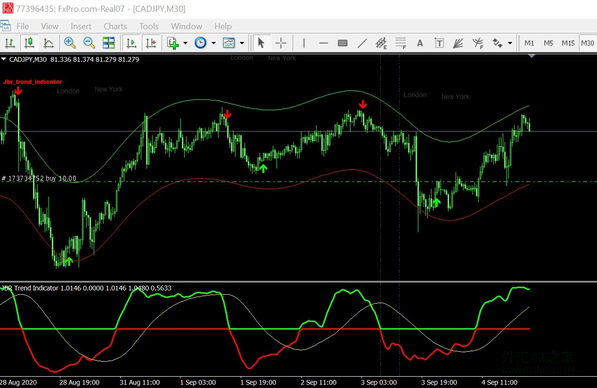Choose the Draw Rectangle shape tool
Screen dimensions: 597x388
pos(343,43)
